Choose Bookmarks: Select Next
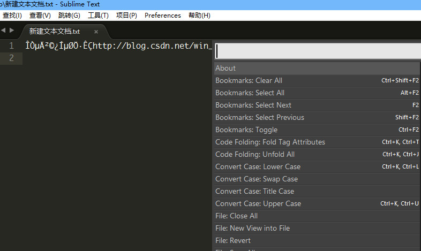The width and height of the screenshot is (421, 251). pos(317,105)
